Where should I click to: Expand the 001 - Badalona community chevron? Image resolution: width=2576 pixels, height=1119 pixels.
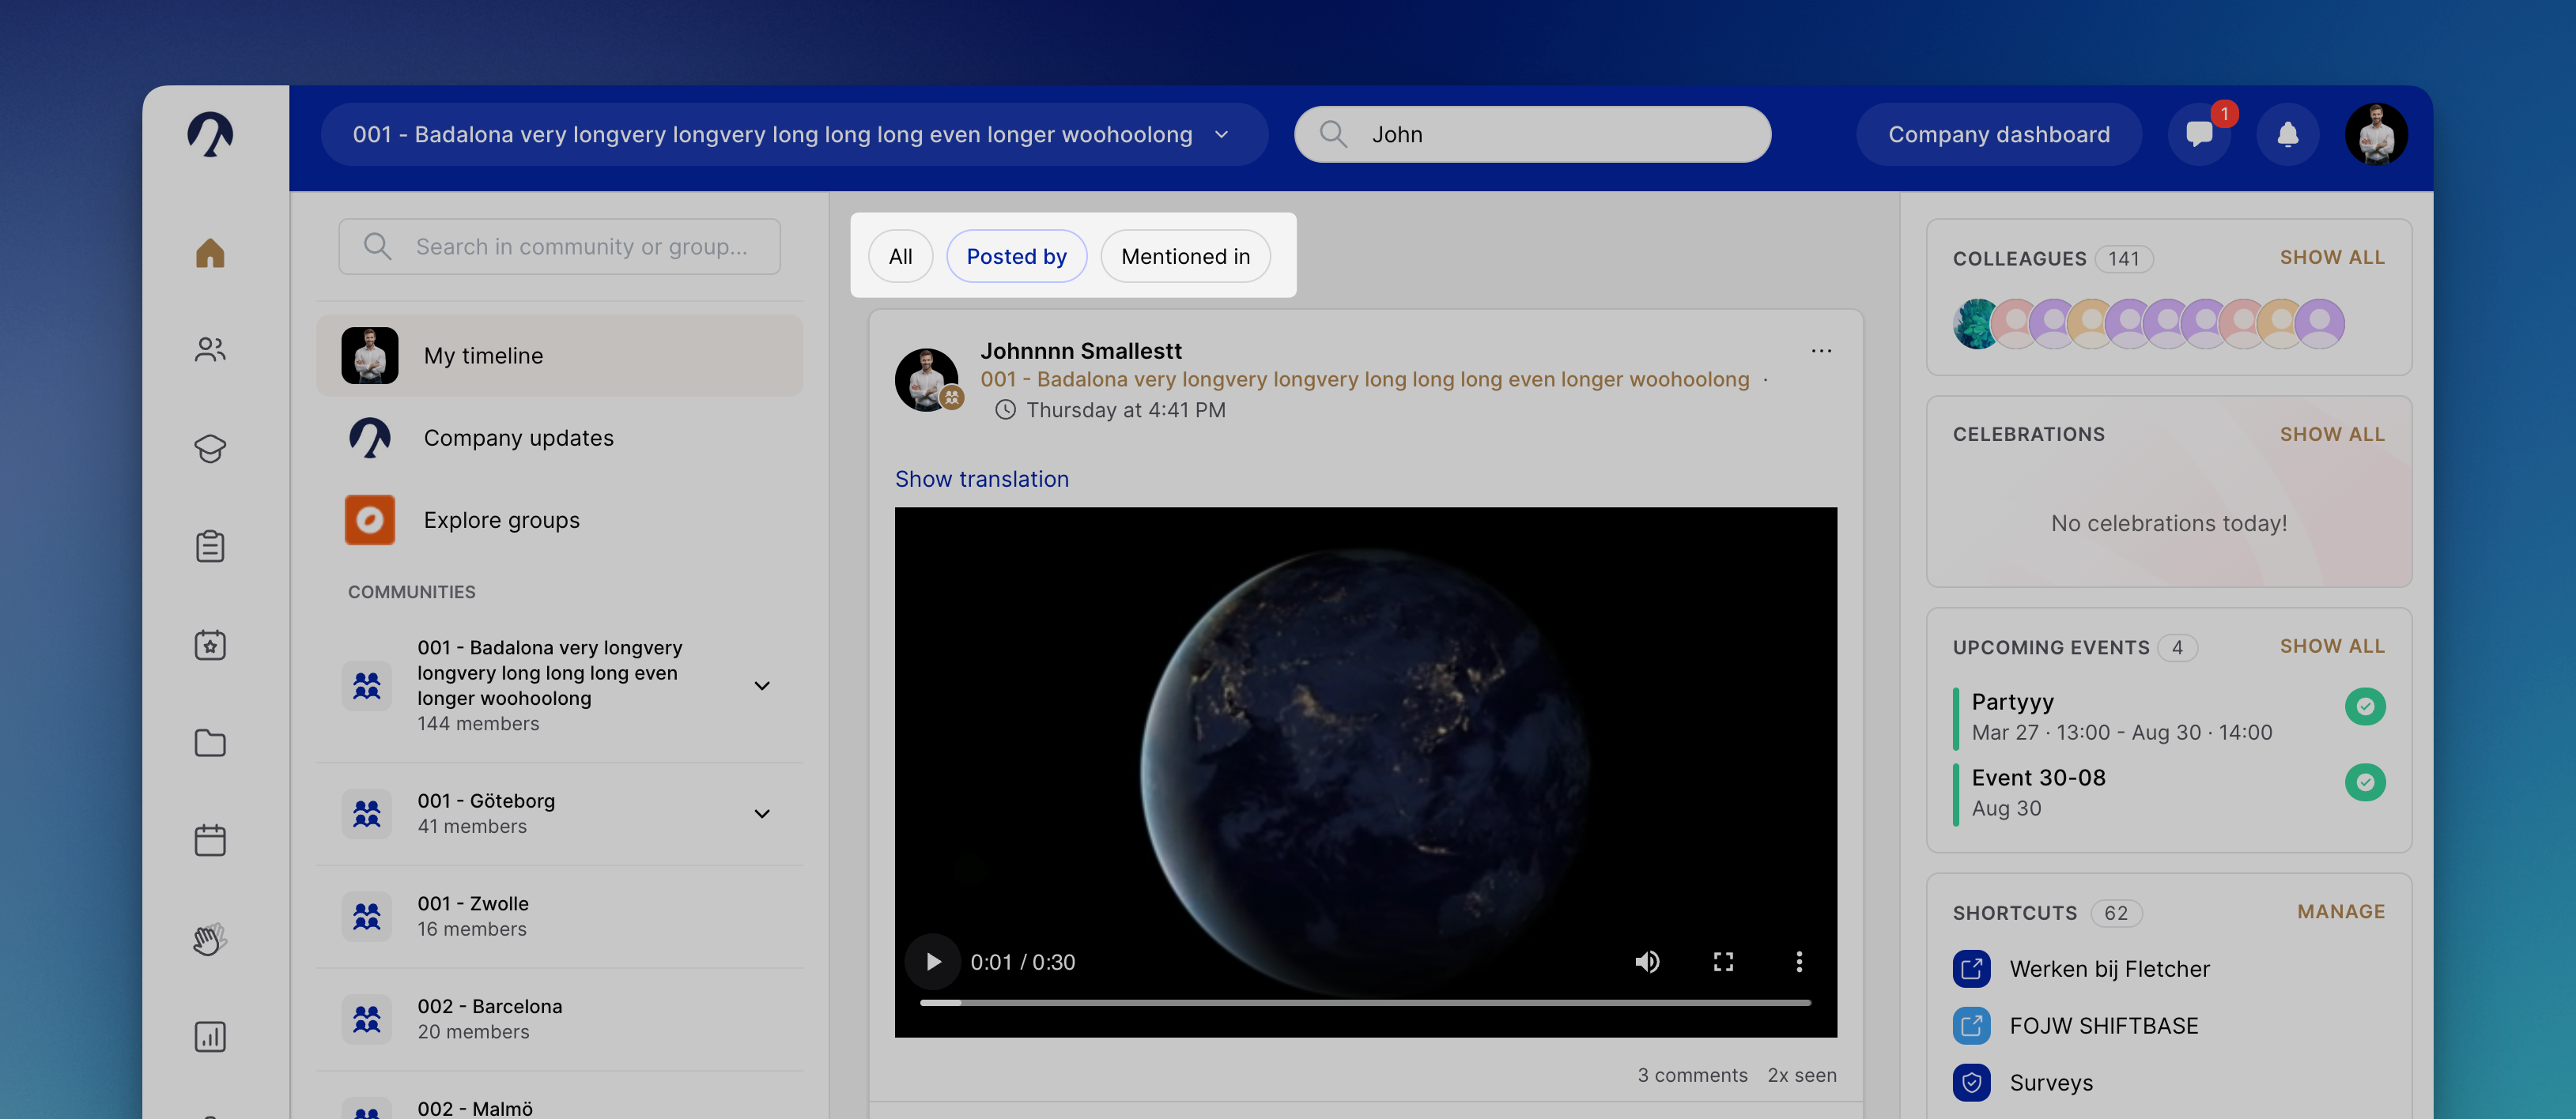762,685
